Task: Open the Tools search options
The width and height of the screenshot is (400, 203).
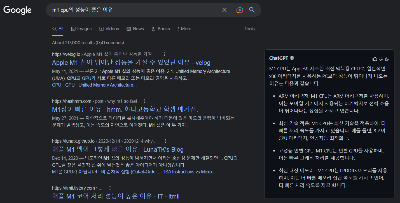Action: (x=250, y=29)
